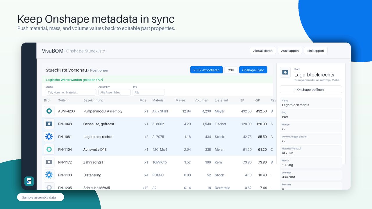Click supplier cell Normteile
This screenshot has height=209, width=372.
click(x=223, y=188)
